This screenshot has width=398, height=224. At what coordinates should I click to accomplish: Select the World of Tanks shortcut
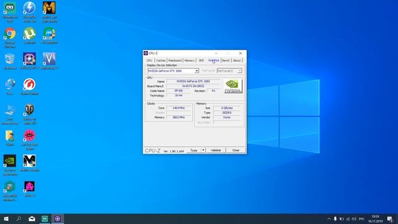29,114
